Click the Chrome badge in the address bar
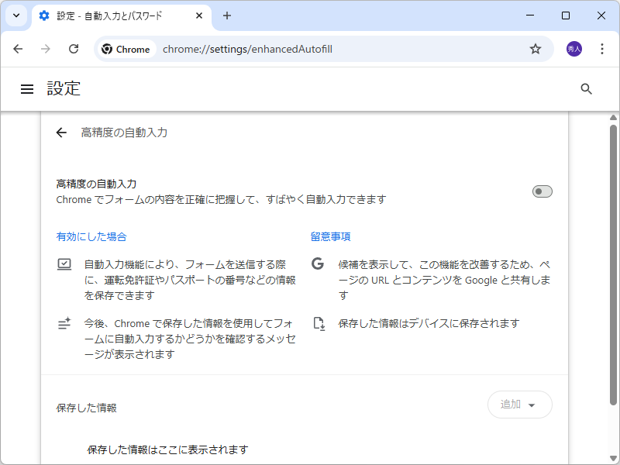Screen dimensions: 620x465 click(x=126, y=48)
